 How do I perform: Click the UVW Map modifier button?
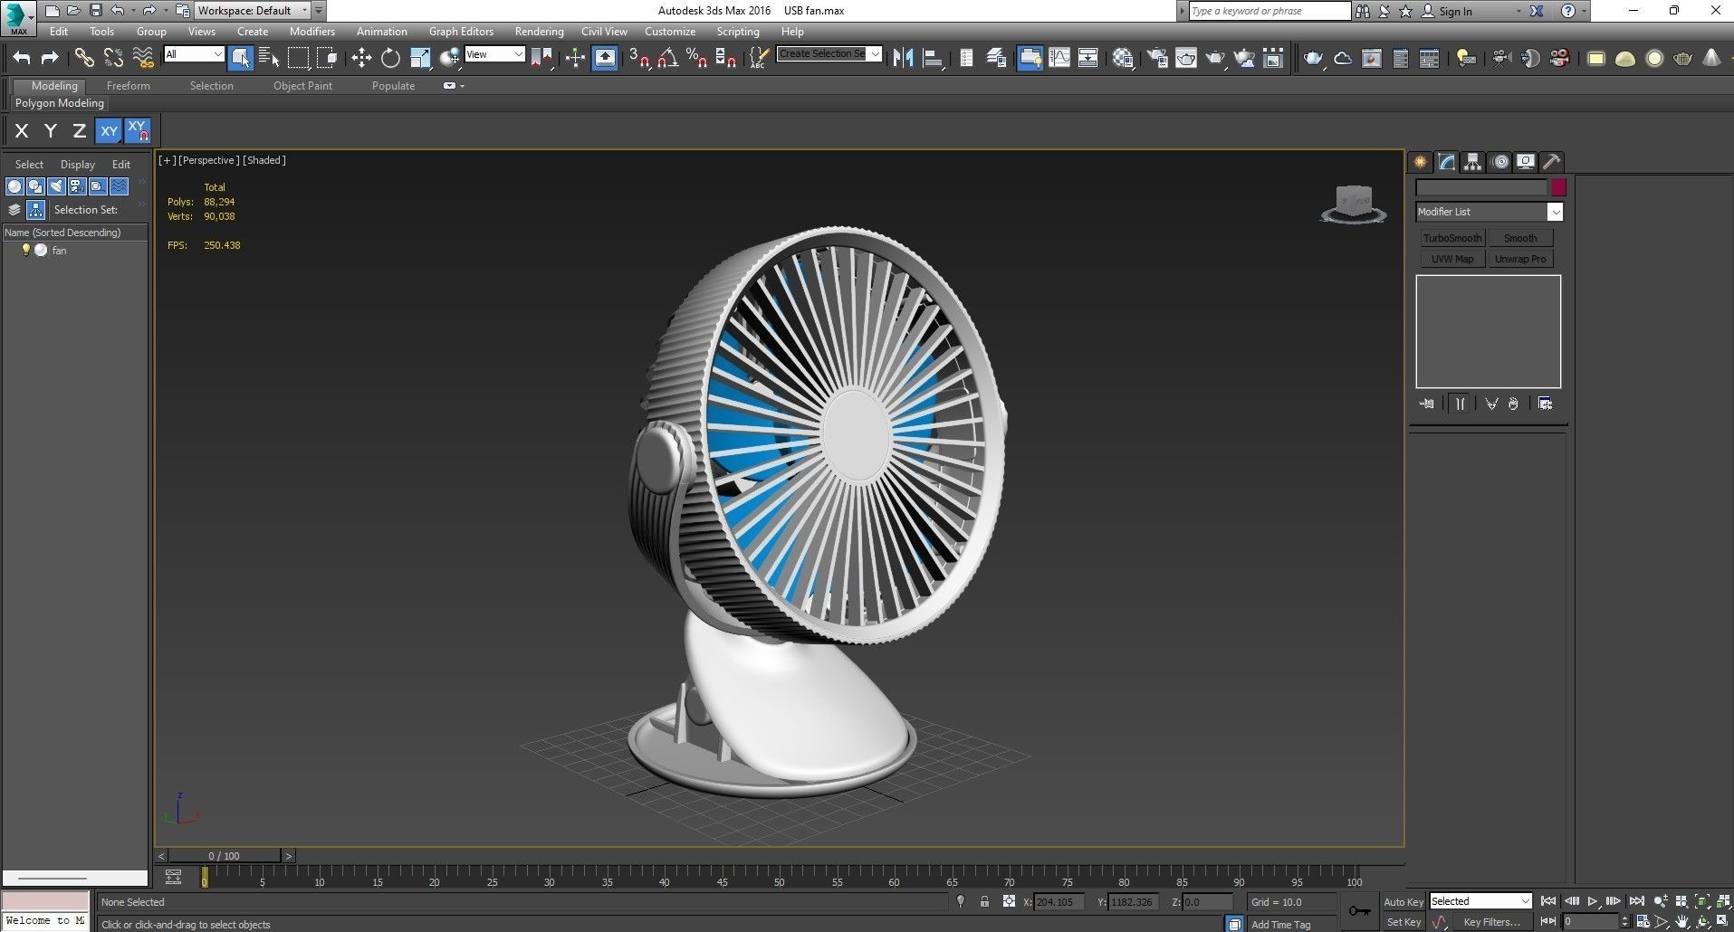coord(1452,259)
